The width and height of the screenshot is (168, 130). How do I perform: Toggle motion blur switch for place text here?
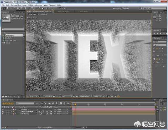tap(47, 112)
